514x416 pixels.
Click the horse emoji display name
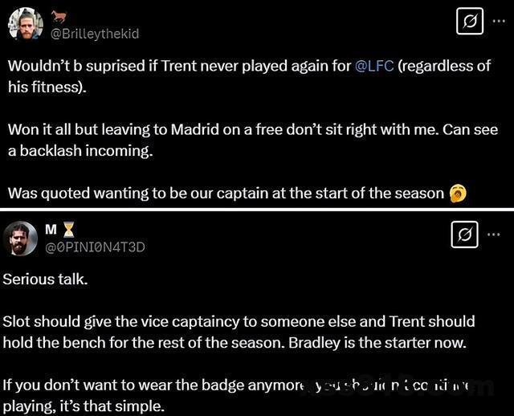point(59,15)
